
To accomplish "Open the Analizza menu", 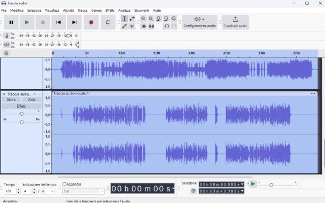I will [x=124, y=10].
